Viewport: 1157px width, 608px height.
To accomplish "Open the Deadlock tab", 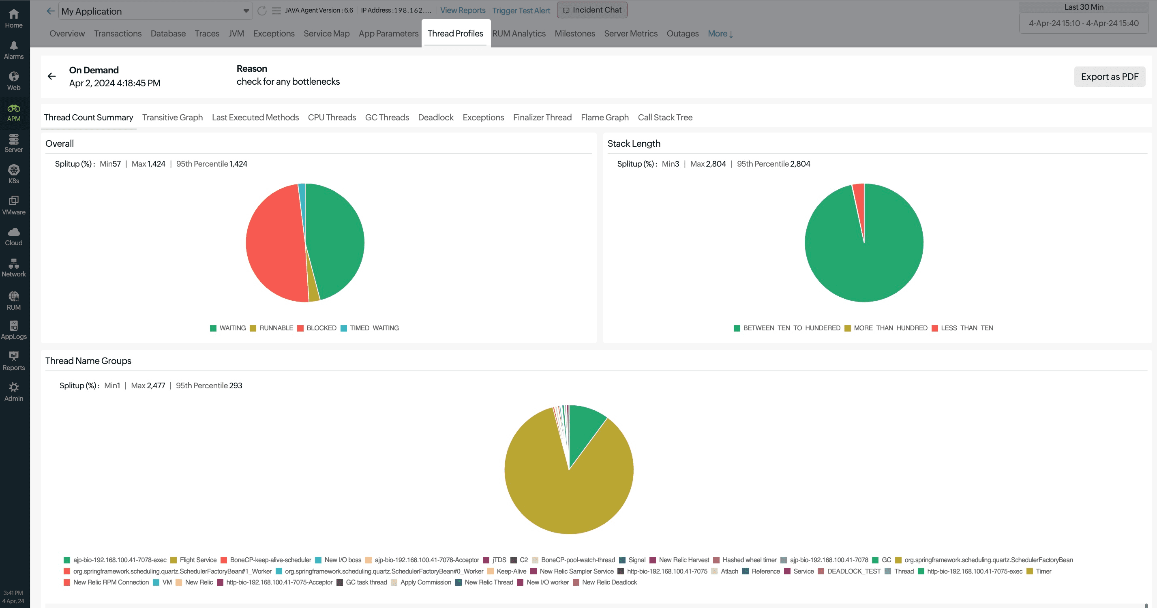I will point(436,118).
